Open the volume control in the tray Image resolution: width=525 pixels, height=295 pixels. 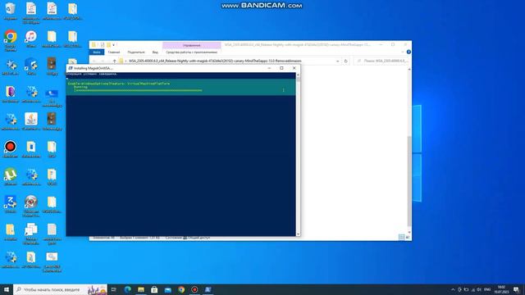coord(479,289)
